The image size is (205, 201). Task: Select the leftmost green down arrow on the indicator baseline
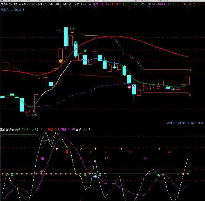click(x=12, y=175)
